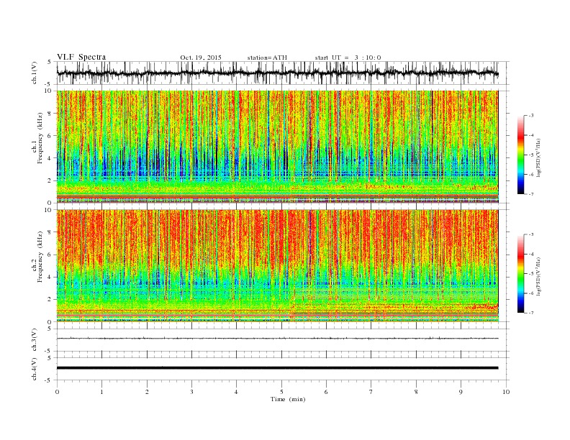Click the ch.1 spectrogram plot

point(277,147)
